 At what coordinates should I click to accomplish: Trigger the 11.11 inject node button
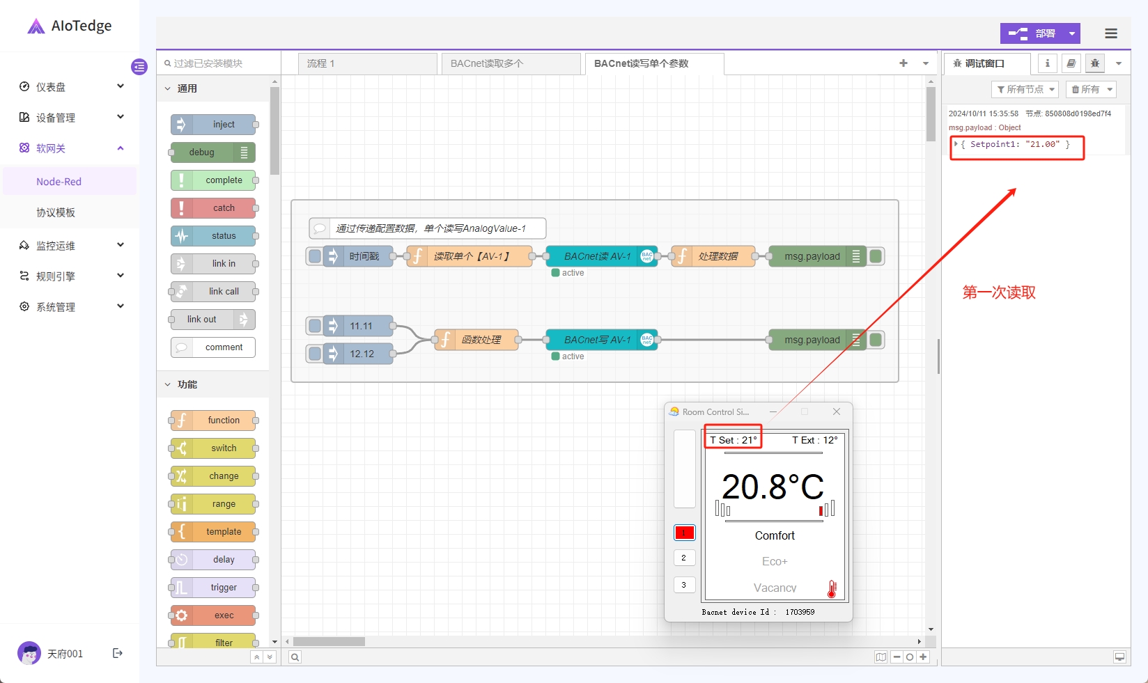(x=315, y=326)
